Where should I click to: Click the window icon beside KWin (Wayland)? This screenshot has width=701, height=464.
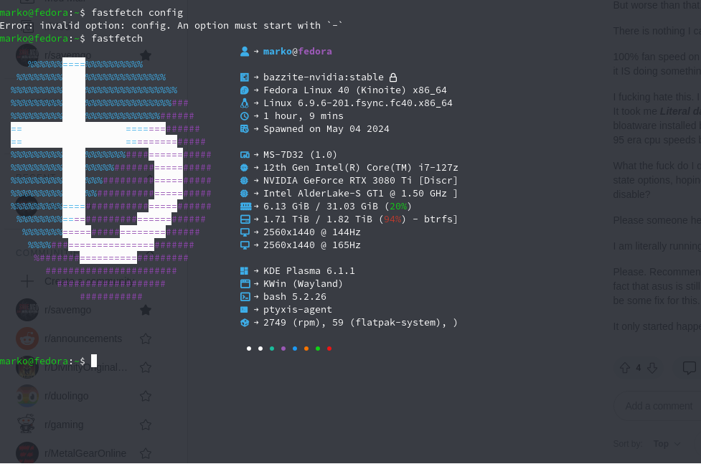coord(245,284)
